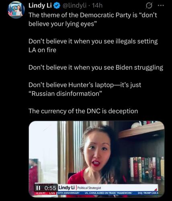
Task: Click the 'Biden struggling' line of the post
Action: click(96, 68)
